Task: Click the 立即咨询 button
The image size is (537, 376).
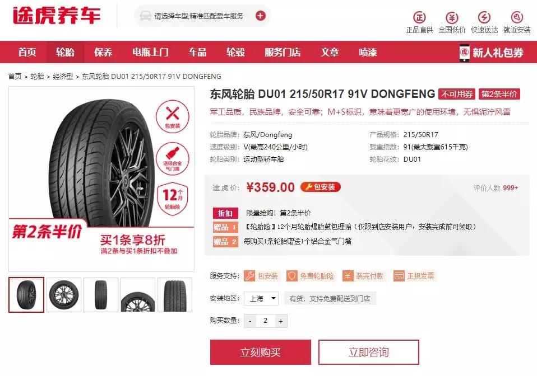Action: 369,352
